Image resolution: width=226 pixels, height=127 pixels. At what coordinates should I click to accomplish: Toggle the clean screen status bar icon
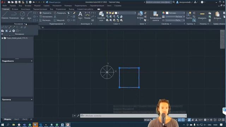[220, 120]
